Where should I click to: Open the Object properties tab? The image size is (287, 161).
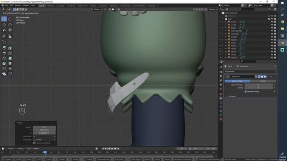click(x=221, y=94)
